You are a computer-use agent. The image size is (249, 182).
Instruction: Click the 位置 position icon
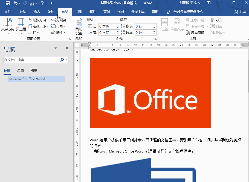(x=165, y=26)
